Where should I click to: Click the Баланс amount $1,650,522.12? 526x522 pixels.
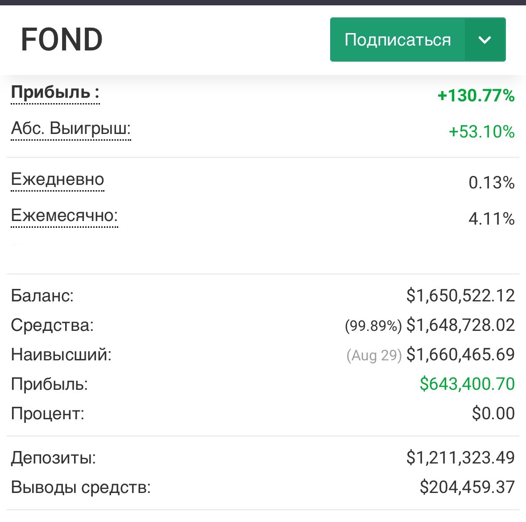460,296
